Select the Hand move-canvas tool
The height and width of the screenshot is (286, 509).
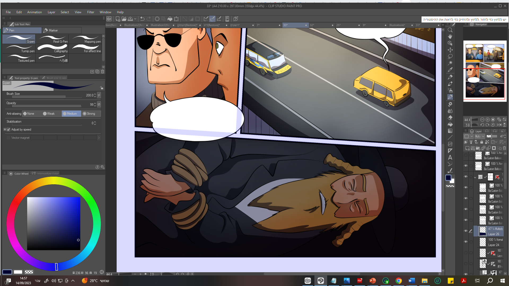pyautogui.click(x=450, y=37)
